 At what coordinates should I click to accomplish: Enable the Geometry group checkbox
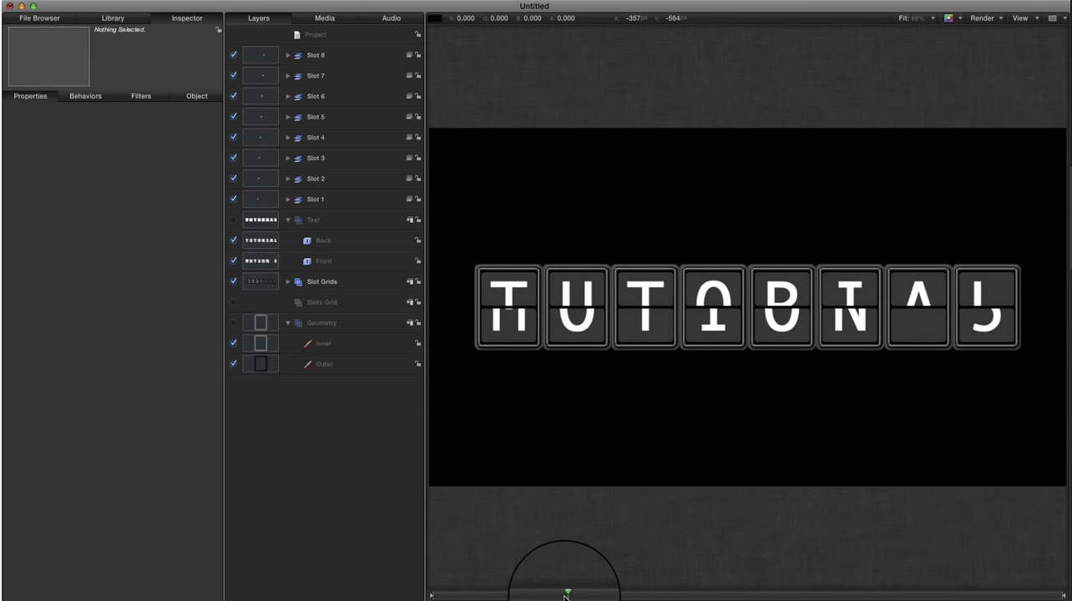pyautogui.click(x=234, y=323)
